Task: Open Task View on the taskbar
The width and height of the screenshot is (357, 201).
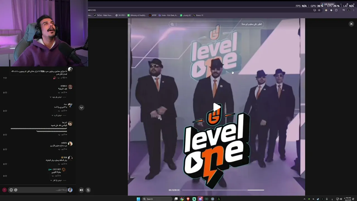Action: click(176, 199)
